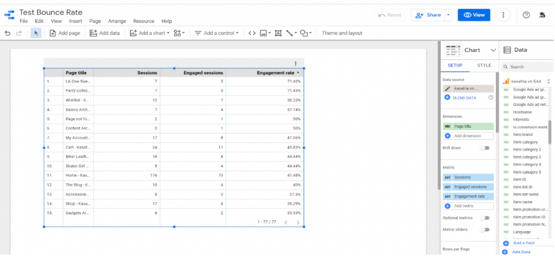Viewport: 555px width, 256px height.
Task: Click the Add data toolbar button
Action: (105, 33)
